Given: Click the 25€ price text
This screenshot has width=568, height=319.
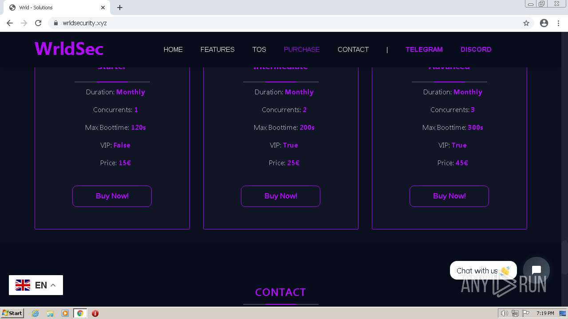Looking at the screenshot, I should [293, 163].
